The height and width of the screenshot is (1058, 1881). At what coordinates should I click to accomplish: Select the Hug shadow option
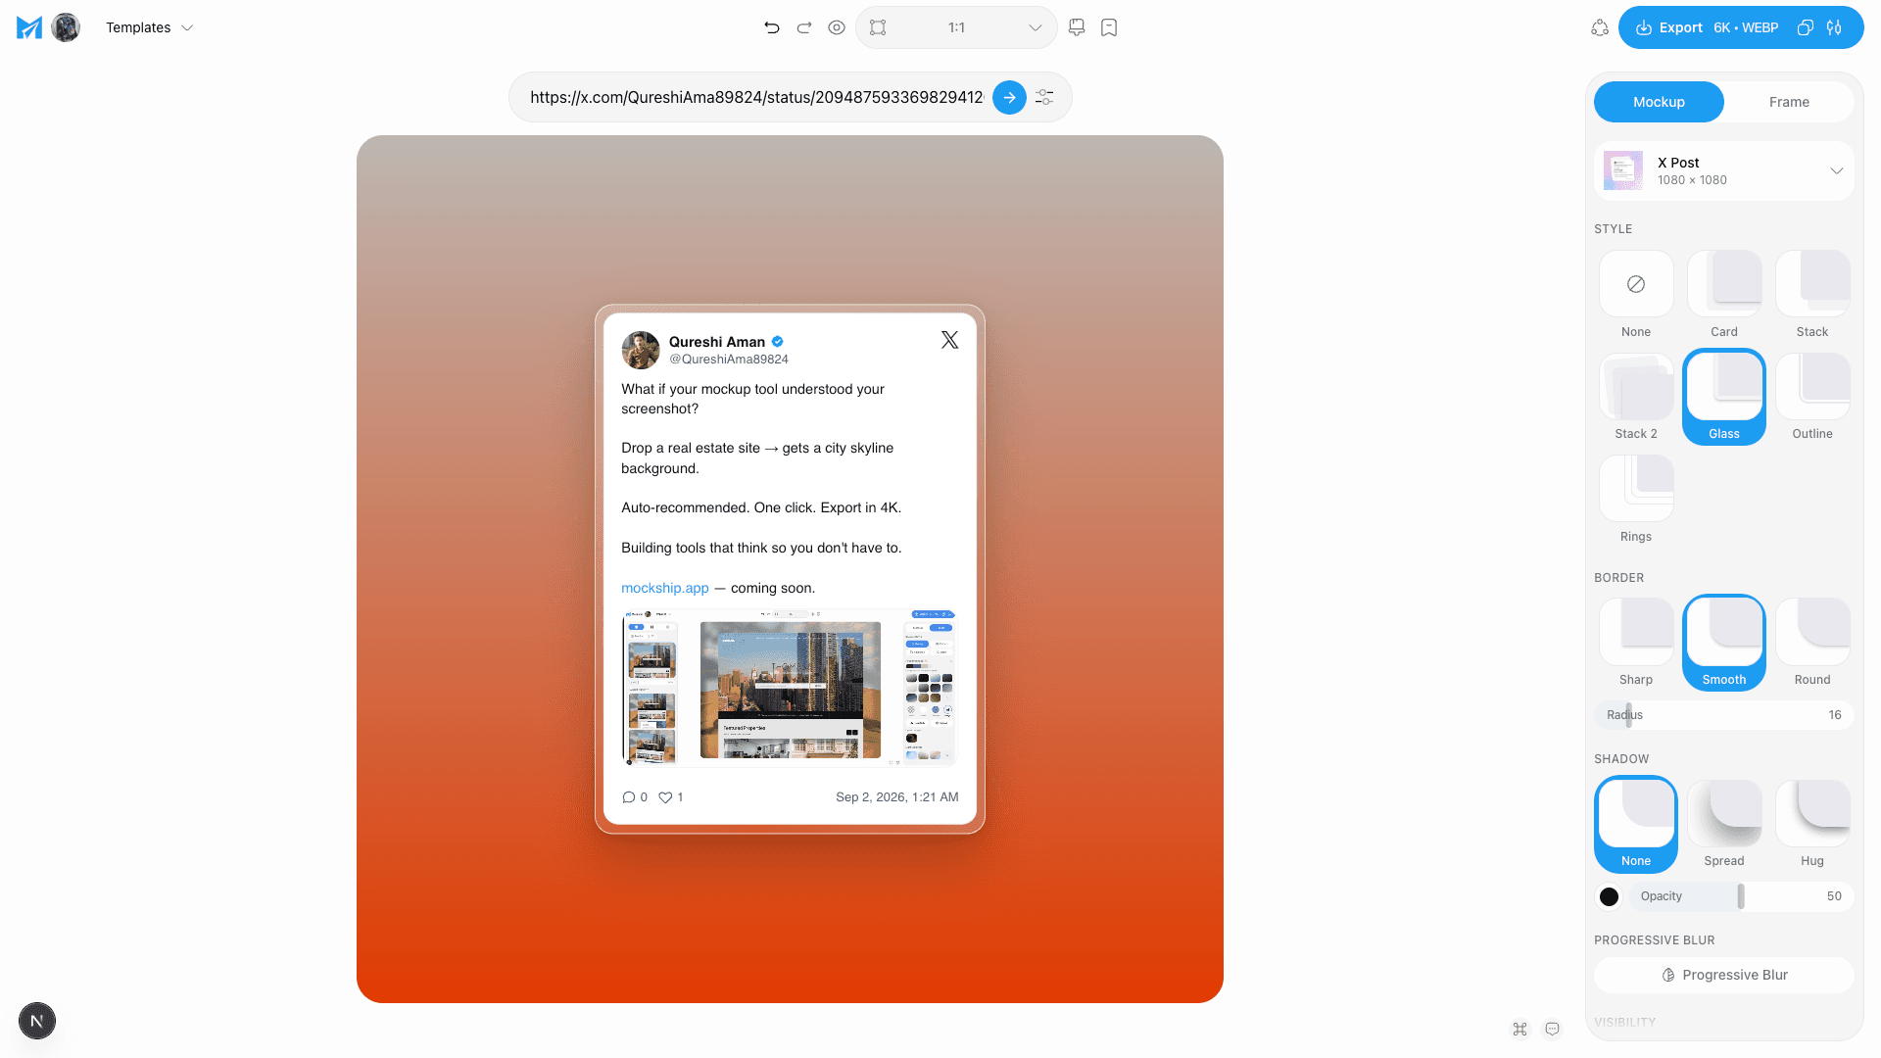click(x=1812, y=824)
